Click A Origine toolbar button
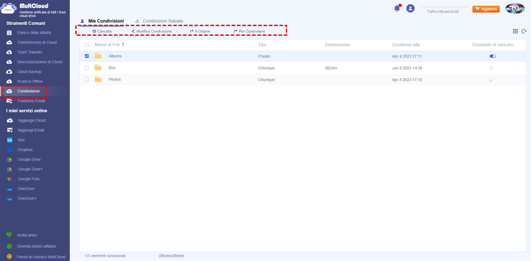This screenshot has width=531, height=261. pyautogui.click(x=200, y=31)
